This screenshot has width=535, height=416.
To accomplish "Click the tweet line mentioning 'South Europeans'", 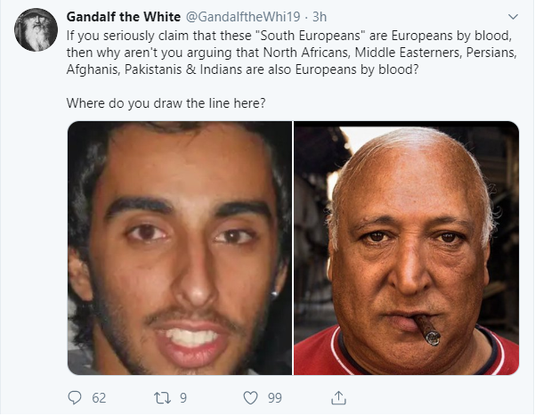I will (289, 36).
